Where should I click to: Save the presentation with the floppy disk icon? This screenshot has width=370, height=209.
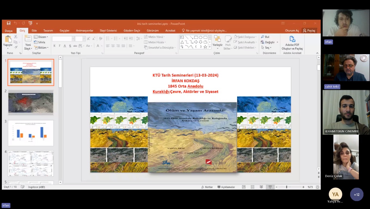[x=8, y=23]
